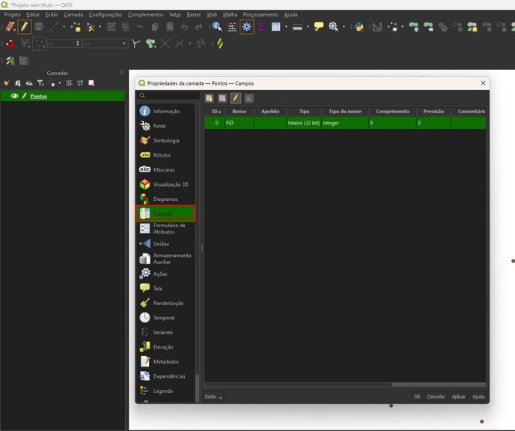Click the snapping tolerance spinbox arrows
The height and width of the screenshot is (431, 515).
point(78,43)
